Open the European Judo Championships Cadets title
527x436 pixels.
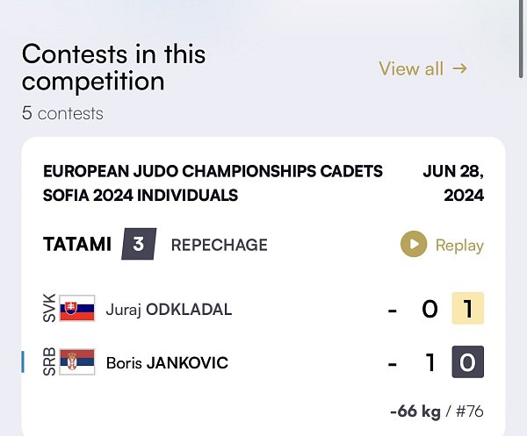pyautogui.click(x=213, y=183)
